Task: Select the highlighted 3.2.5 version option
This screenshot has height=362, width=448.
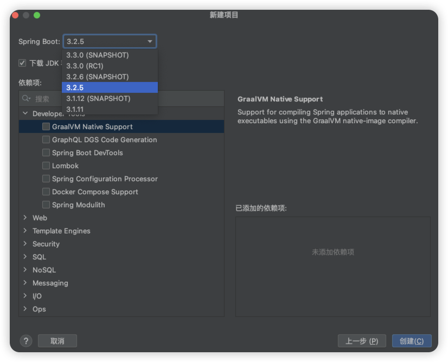Action: point(110,87)
